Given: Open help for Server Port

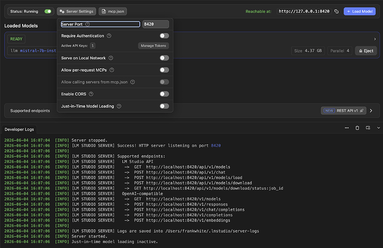Looking at the screenshot, I should [88, 24].
